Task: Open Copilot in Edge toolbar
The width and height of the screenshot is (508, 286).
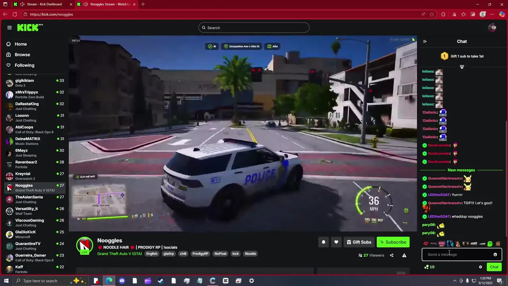Action: coord(502,14)
